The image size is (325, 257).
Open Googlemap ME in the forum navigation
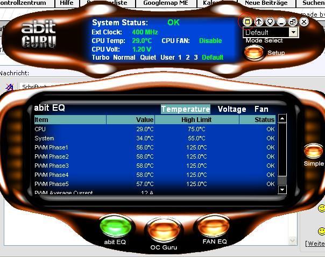pyautogui.click(x=166, y=3)
